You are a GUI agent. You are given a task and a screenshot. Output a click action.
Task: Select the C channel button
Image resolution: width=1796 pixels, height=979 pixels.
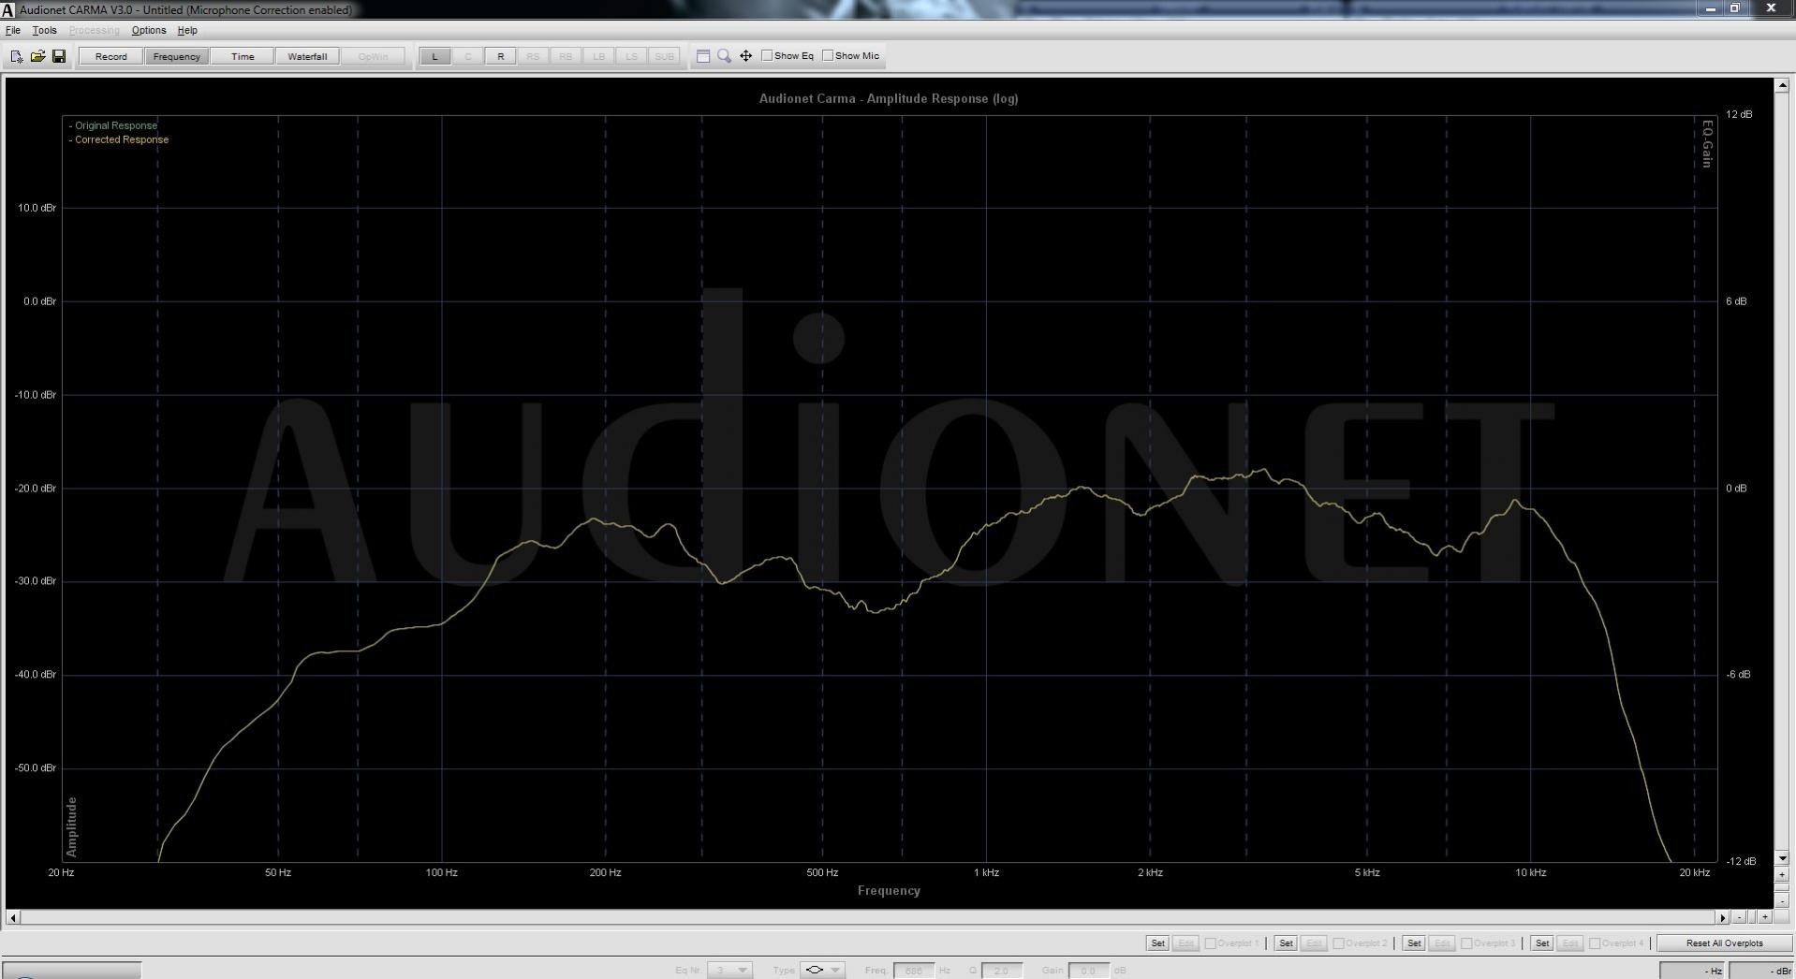[x=467, y=56]
